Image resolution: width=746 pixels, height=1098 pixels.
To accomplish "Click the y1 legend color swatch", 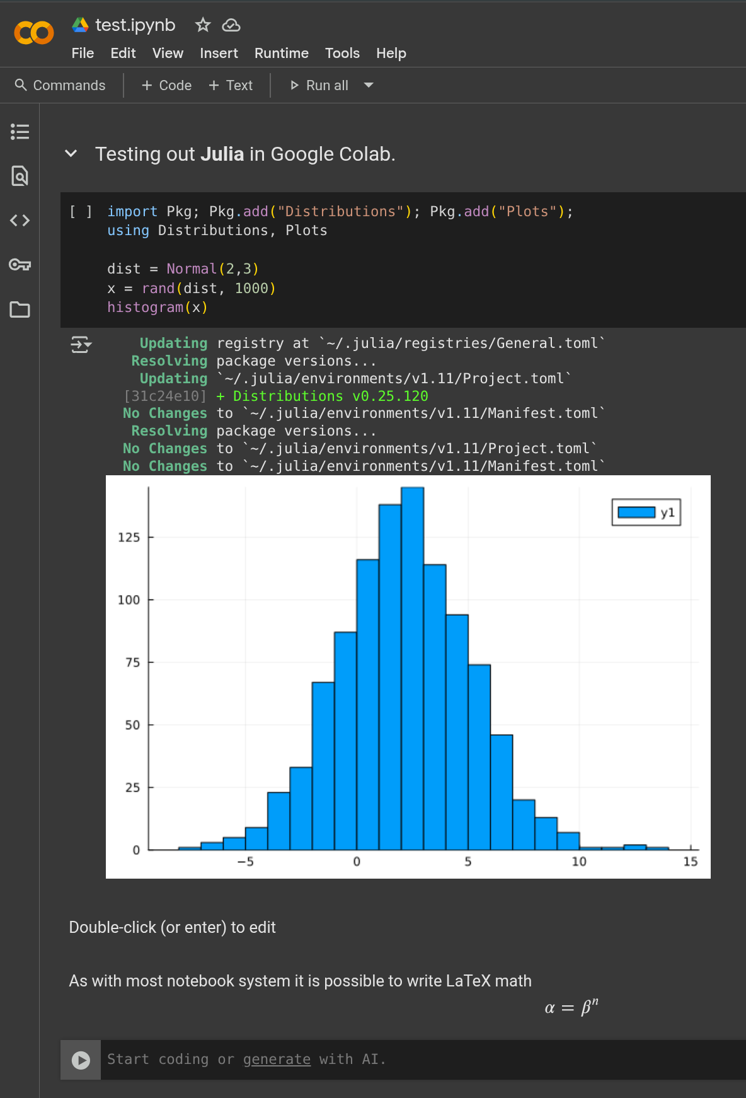I will [636, 512].
